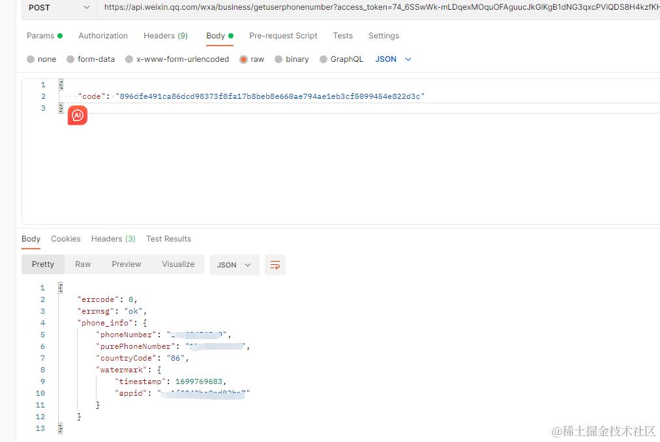The width and height of the screenshot is (660, 442).
Task: Open the raw body JSON format dropdown
Action: 393,59
